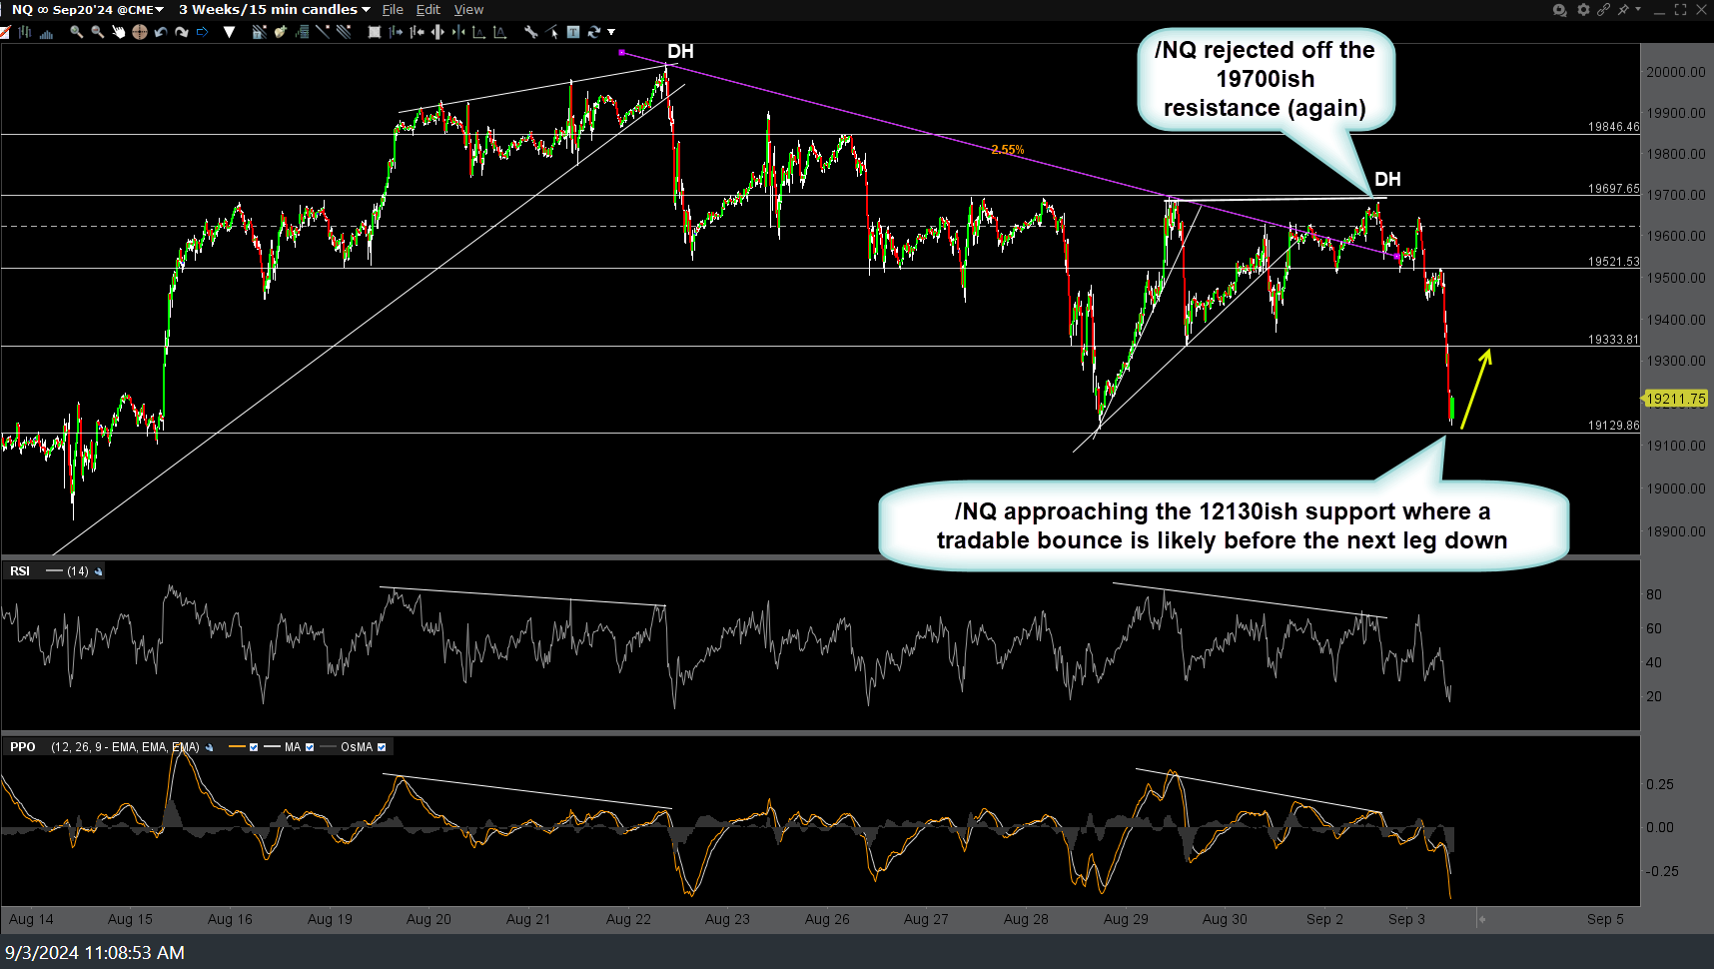Open chart wrench configuration tool
Viewport: 1714px width, 969px height.
pyautogui.click(x=530, y=32)
